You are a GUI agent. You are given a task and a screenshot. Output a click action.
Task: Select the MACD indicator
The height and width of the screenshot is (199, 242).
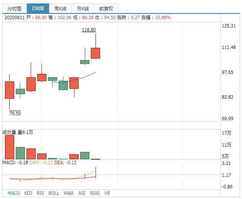point(13,193)
